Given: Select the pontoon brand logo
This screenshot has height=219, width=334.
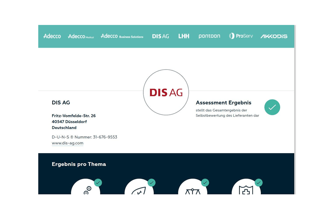Looking at the screenshot, I should [x=209, y=36].
